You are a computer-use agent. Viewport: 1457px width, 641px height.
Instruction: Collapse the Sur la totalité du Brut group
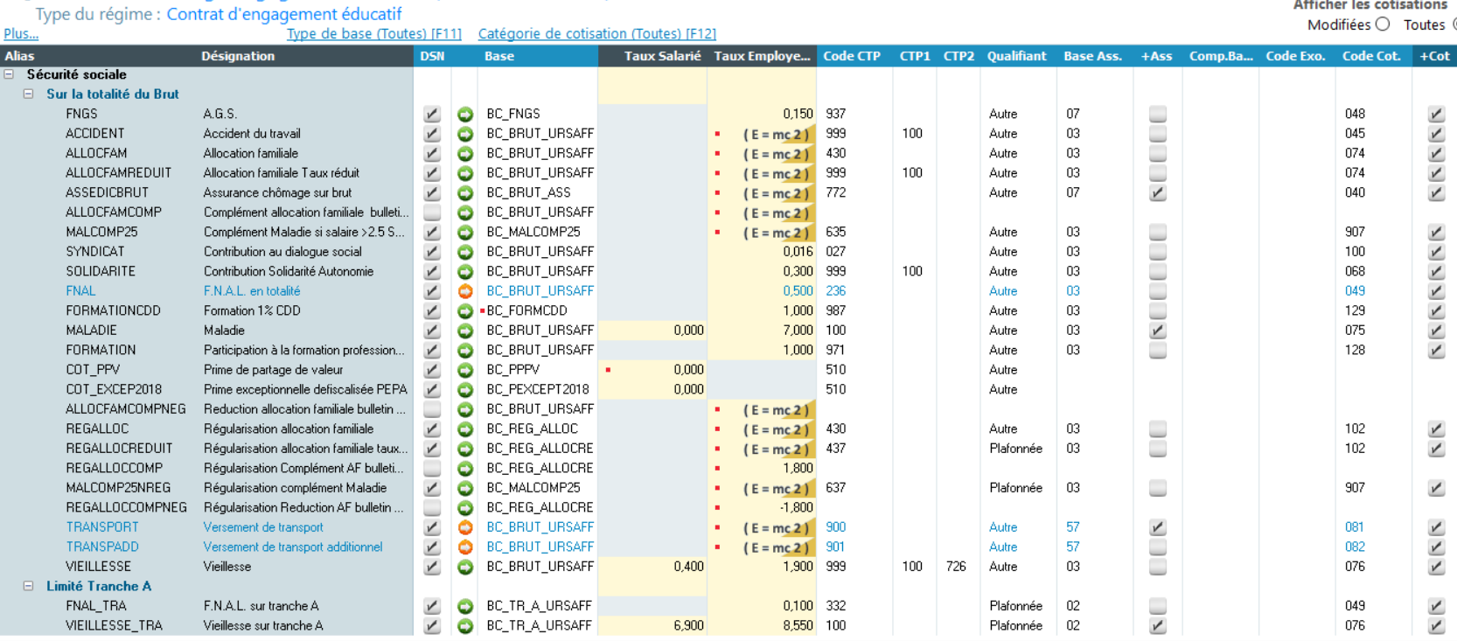[29, 94]
